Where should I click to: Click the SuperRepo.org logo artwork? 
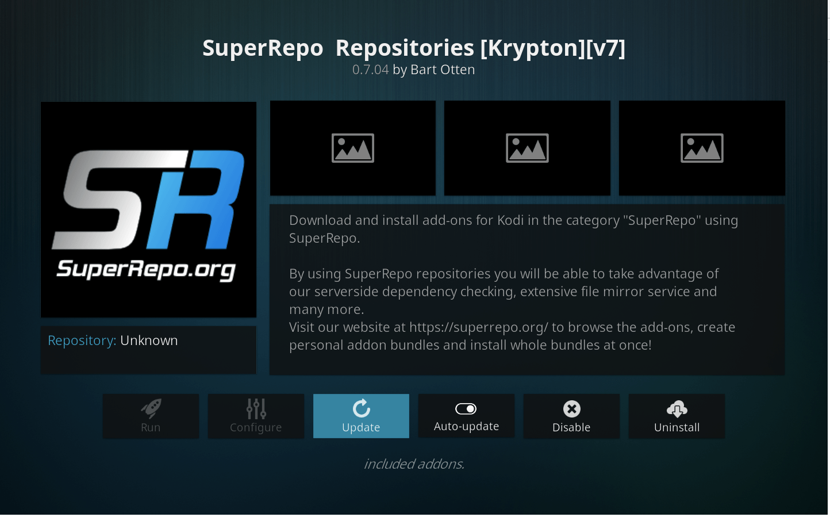click(148, 209)
